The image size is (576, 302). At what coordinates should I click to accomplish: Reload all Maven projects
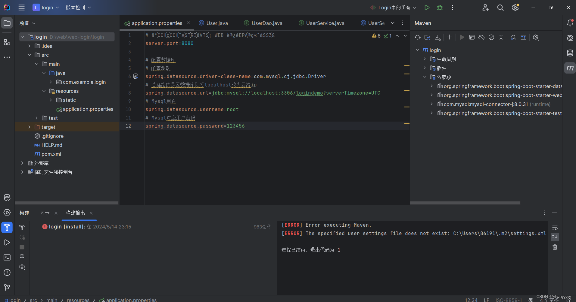click(418, 37)
